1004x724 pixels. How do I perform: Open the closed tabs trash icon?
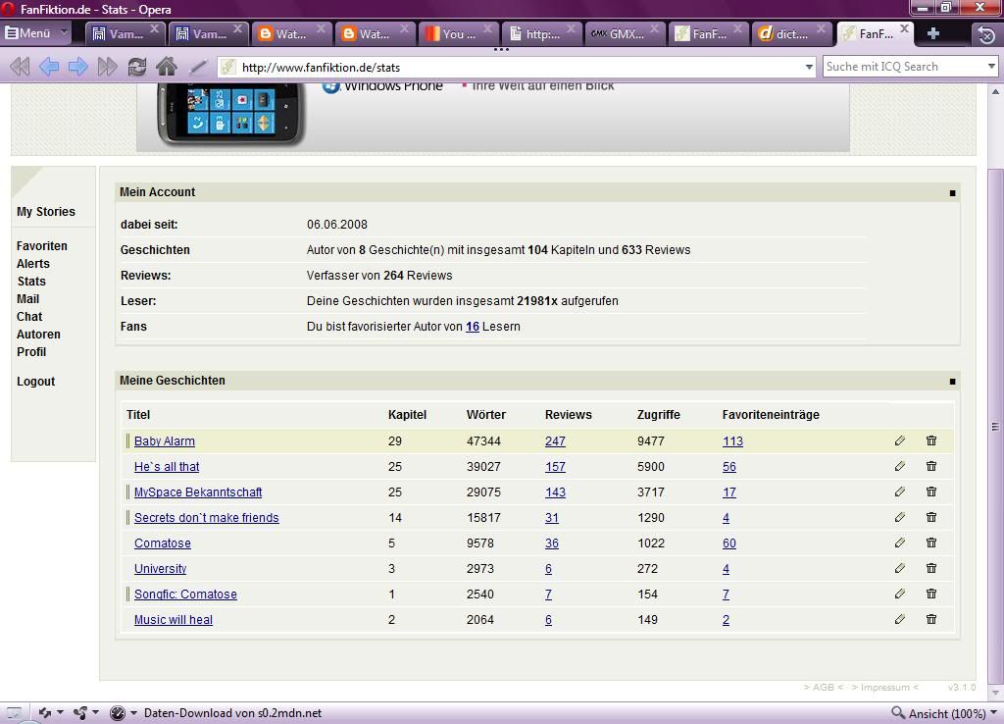pyautogui.click(x=985, y=34)
